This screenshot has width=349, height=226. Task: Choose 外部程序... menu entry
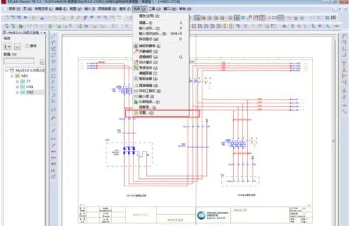(x=161, y=102)
